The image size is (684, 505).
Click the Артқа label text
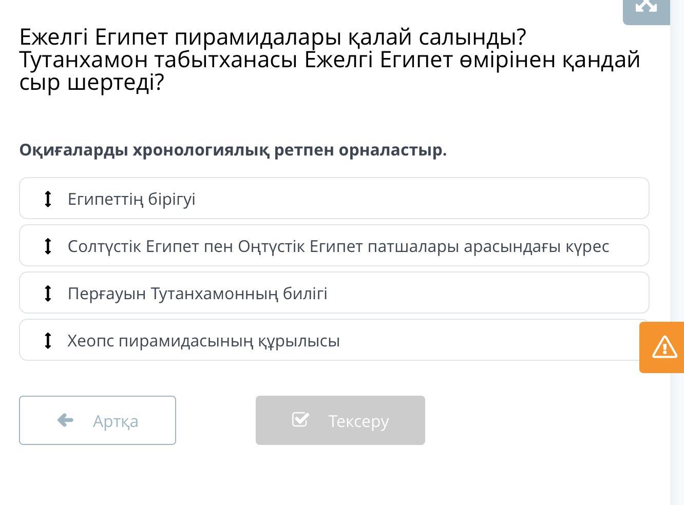[116, 421]
